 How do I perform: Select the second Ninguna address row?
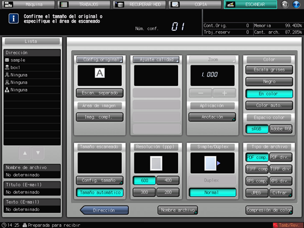click(x=32, y=82)
